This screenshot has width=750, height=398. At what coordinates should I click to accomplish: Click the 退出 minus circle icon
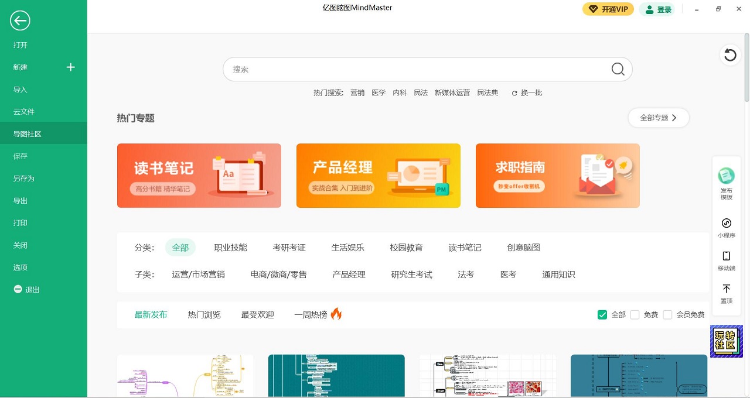(x=18, y=290)
